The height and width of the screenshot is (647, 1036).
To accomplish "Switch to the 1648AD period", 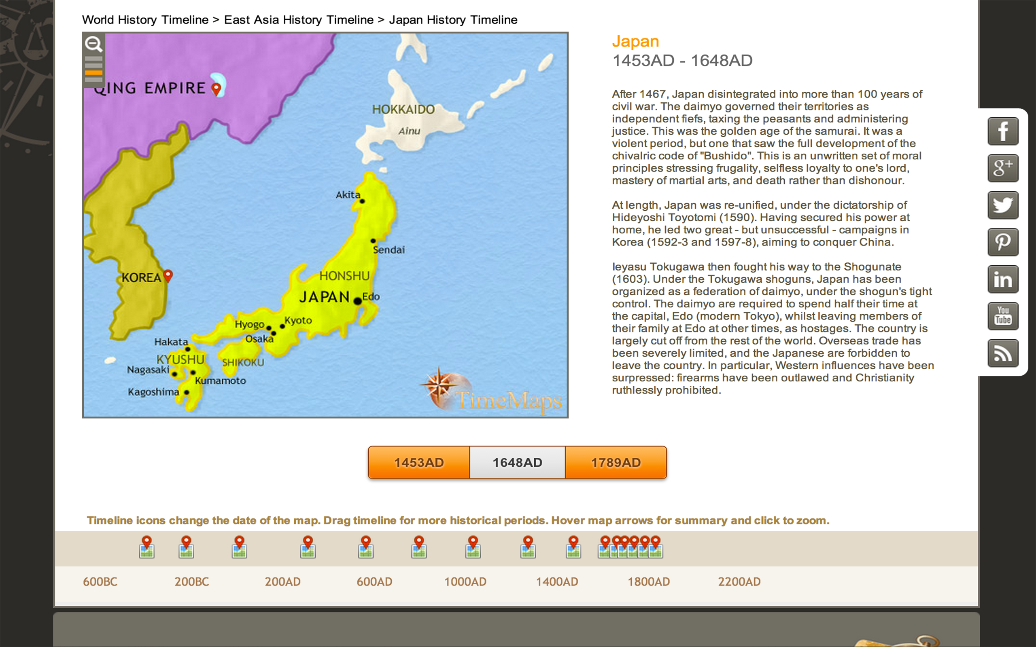I will coord(517,462).
